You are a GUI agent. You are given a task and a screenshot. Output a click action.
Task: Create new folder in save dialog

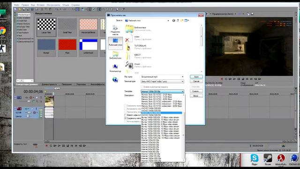coord(181,21)
